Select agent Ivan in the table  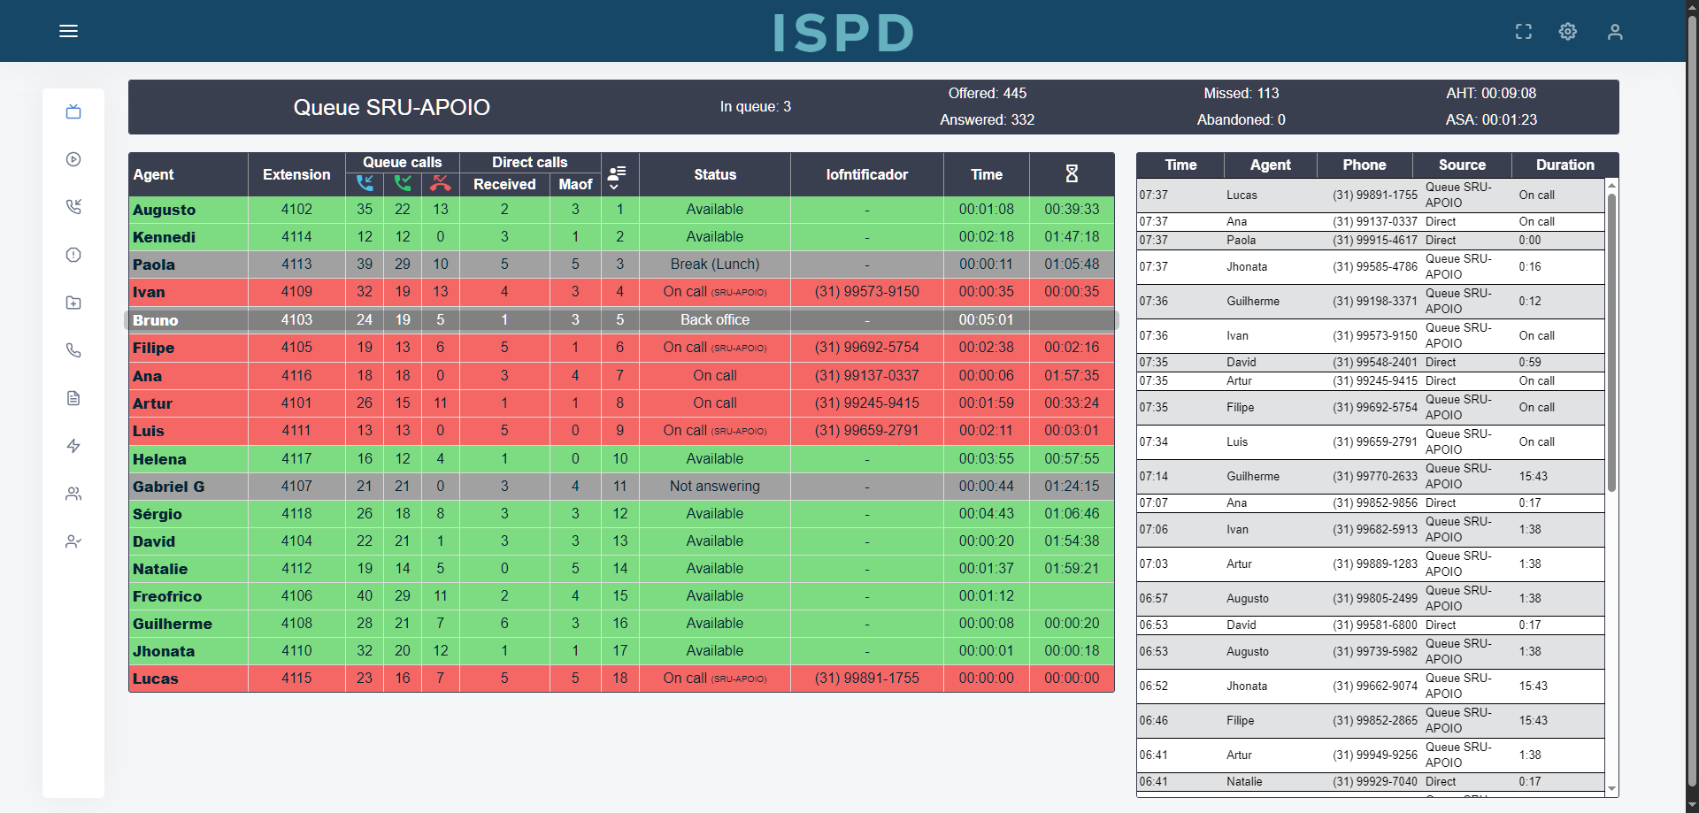149,292
